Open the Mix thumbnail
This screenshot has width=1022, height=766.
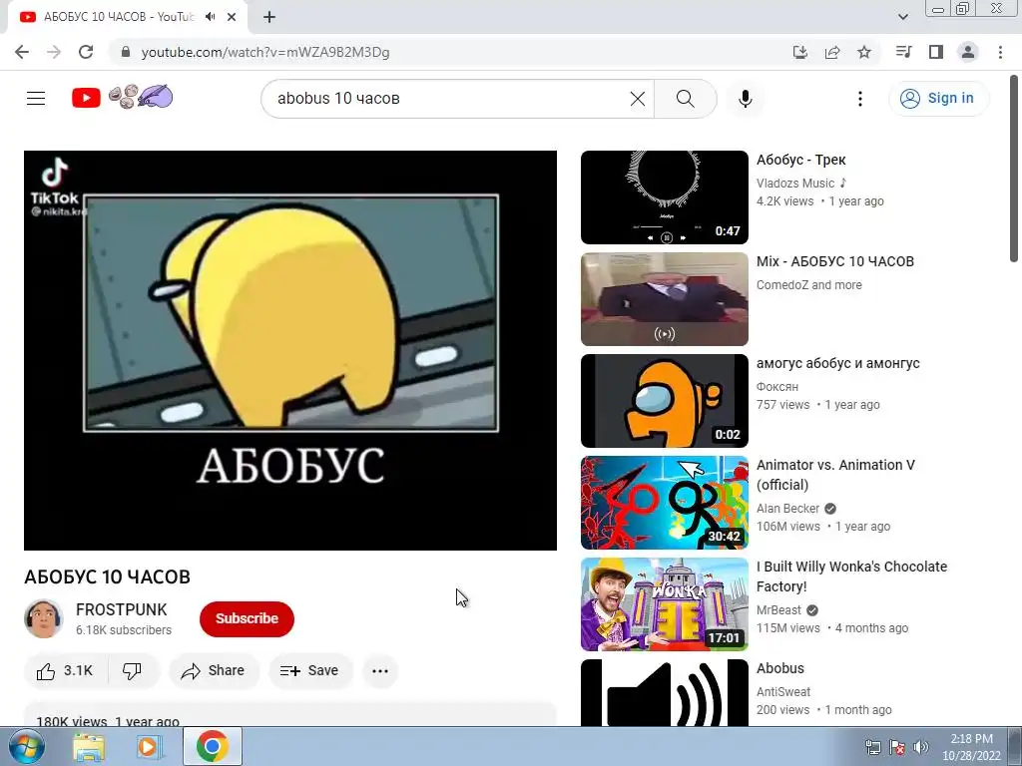tap(664, 299)
